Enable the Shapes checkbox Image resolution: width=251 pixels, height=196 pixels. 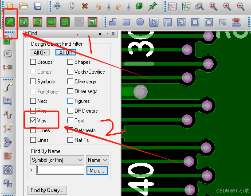[70, 62]
